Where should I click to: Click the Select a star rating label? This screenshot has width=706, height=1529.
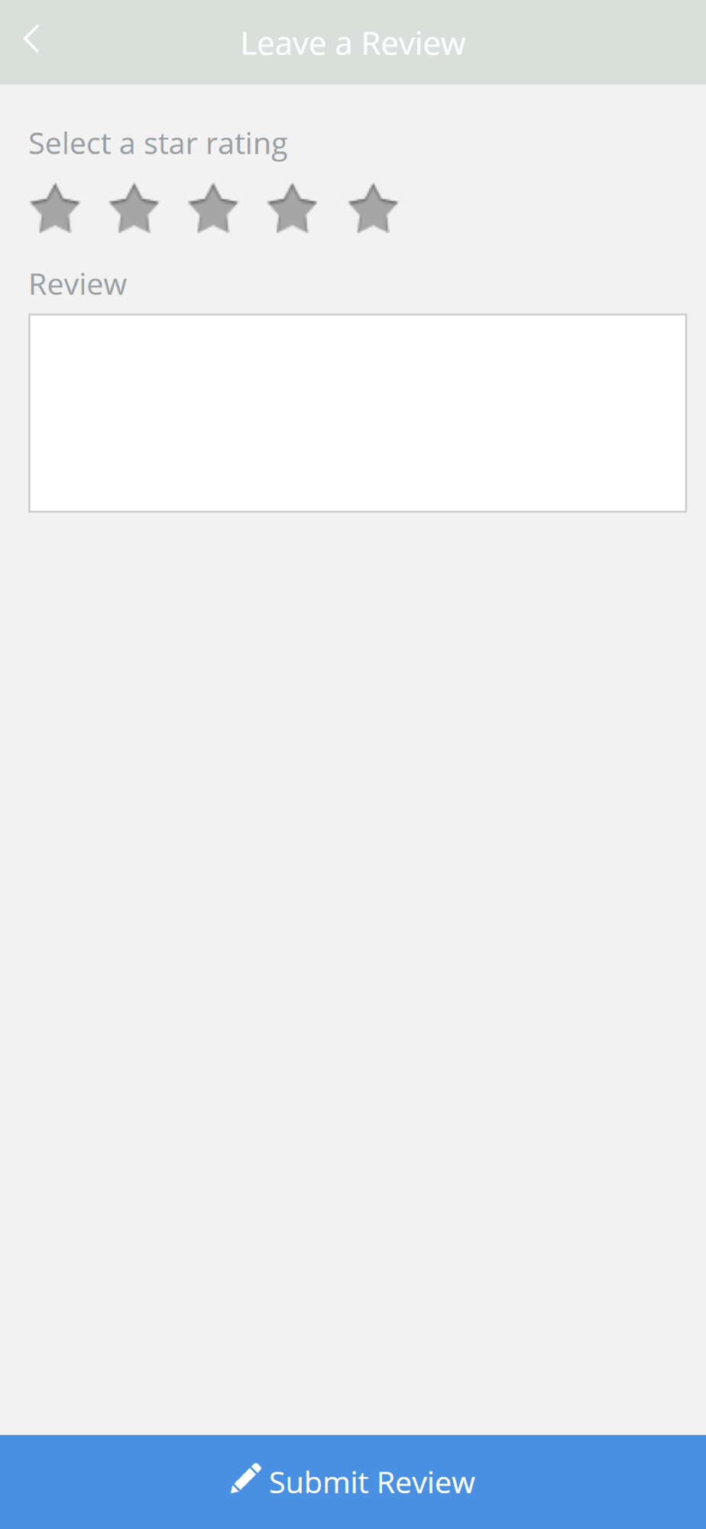(x=158, y=144)
